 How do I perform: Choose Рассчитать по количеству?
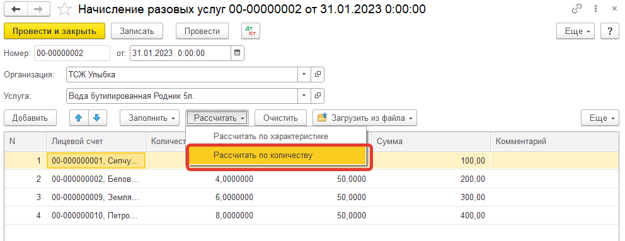277,155
